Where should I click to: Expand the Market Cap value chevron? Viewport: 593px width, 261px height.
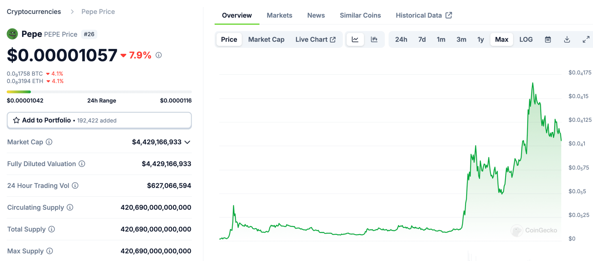pyautogui.click(x=187, y=142)
